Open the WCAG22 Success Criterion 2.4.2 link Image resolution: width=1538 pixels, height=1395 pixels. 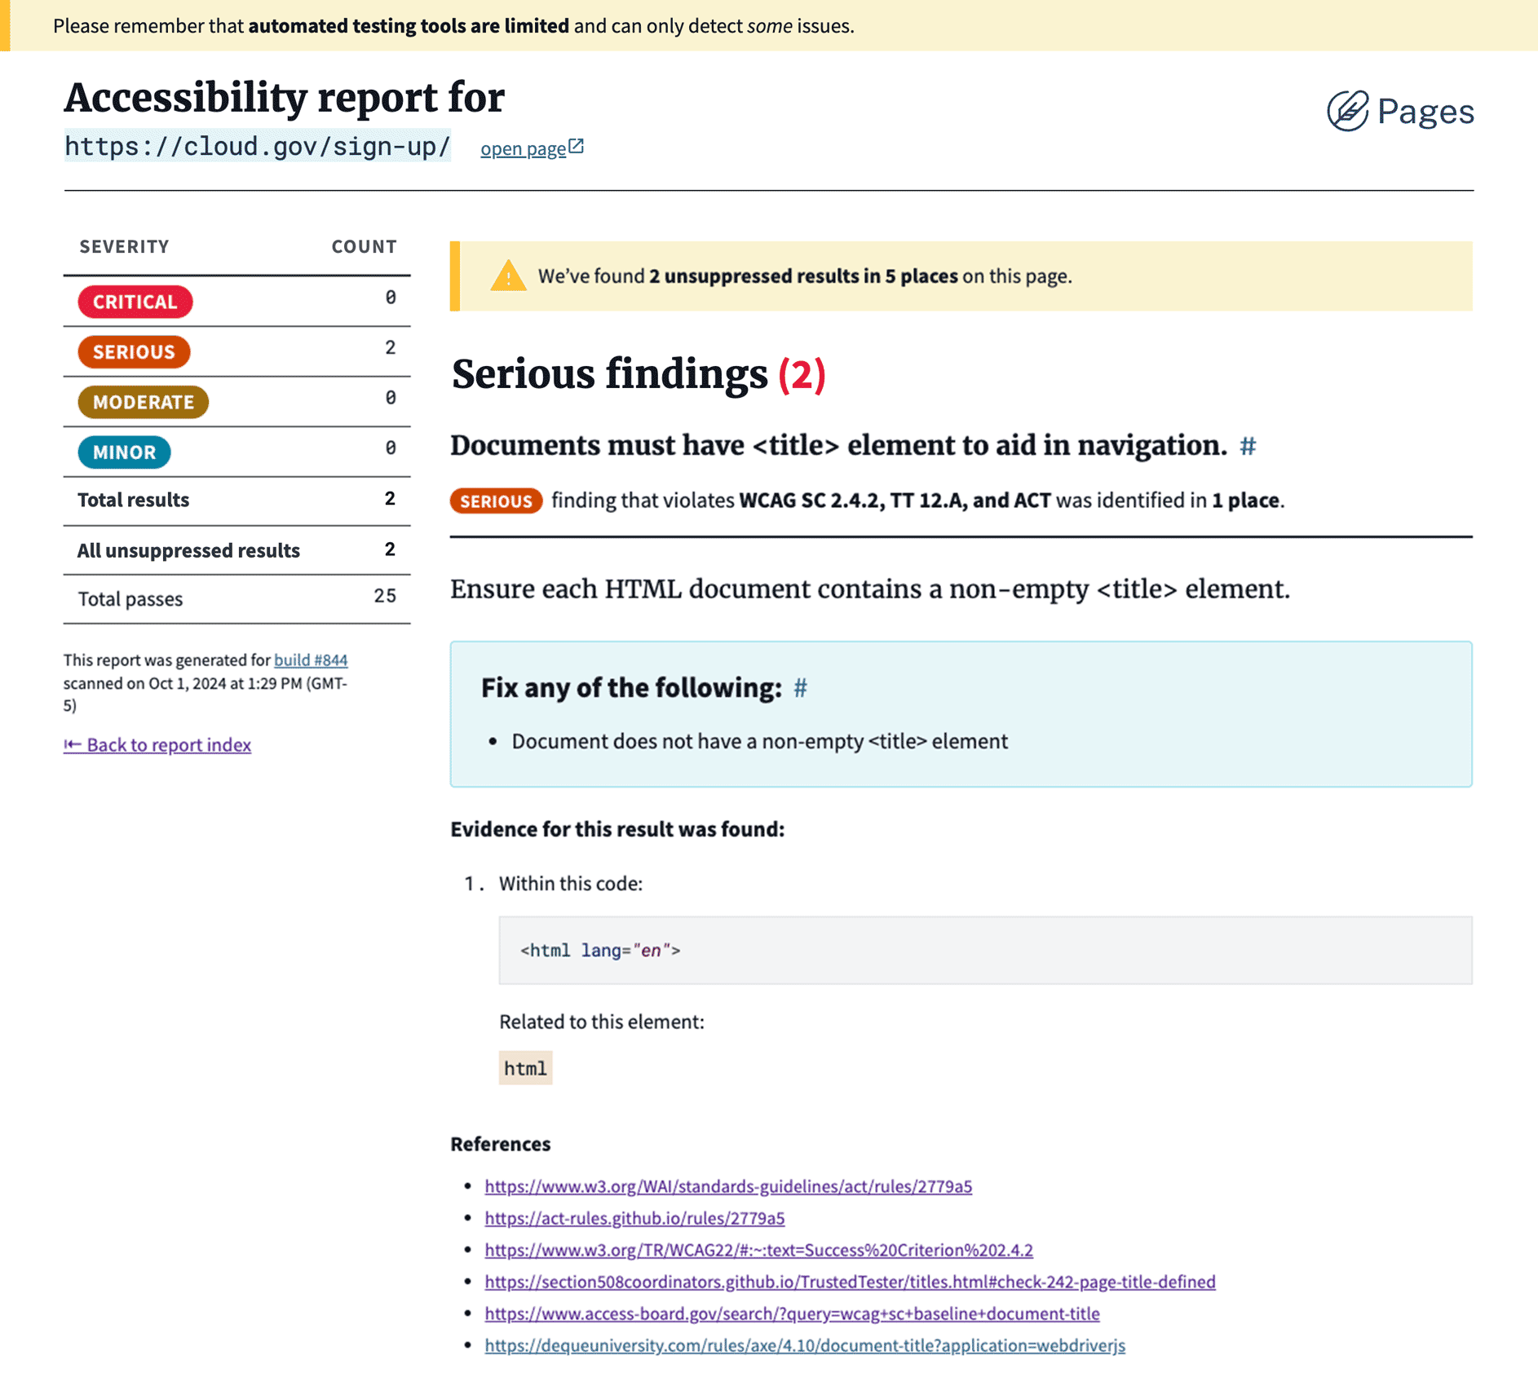point(758,1250)
